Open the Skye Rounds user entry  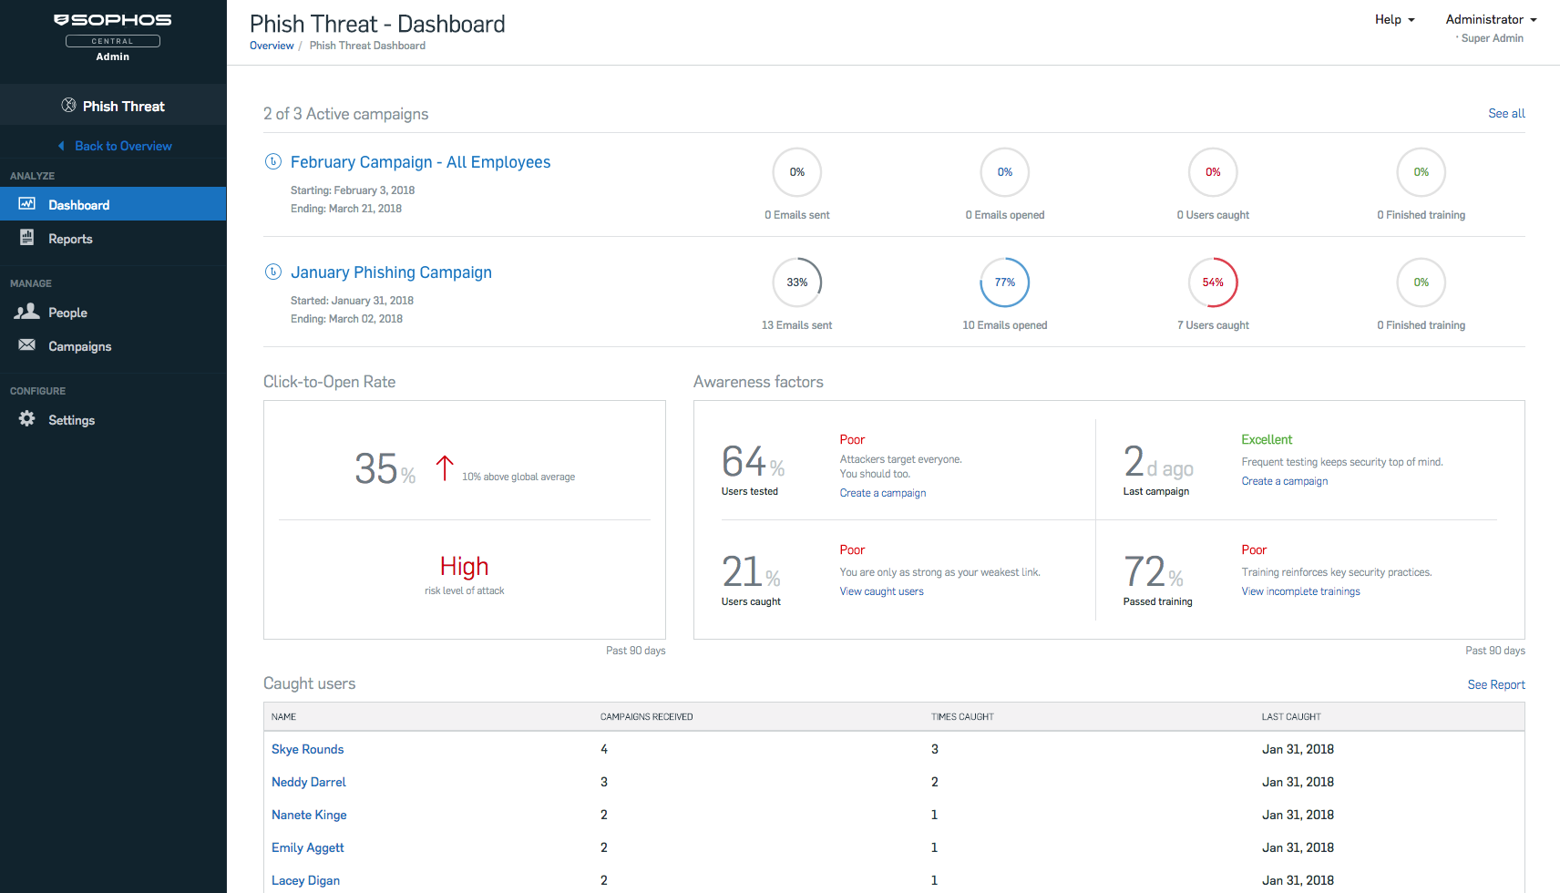(307, 749)
